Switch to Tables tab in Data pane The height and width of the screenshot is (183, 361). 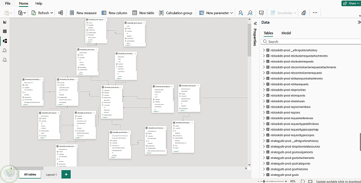tap(268, 33)
